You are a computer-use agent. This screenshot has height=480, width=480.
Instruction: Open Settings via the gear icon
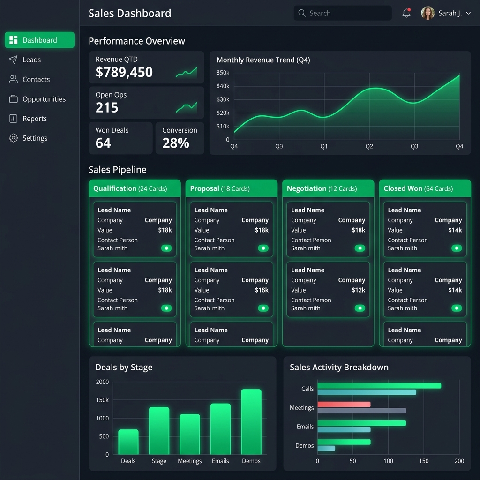coord(13,138)
